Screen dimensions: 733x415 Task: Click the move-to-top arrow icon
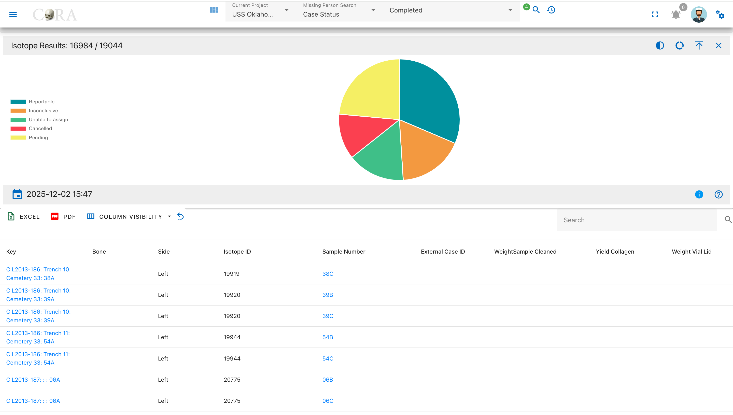(x=699, y=46)
